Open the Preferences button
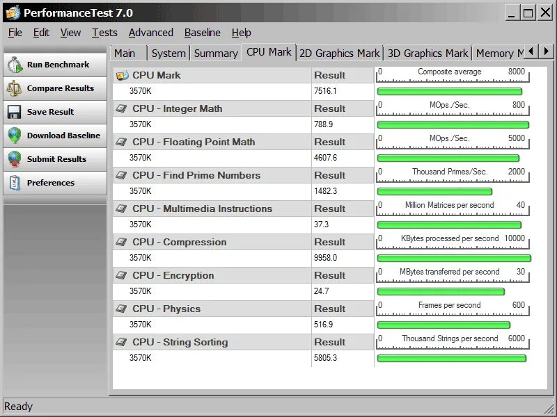Image resolution: width=557 pixels, height=417 pixels. (55, 183)
